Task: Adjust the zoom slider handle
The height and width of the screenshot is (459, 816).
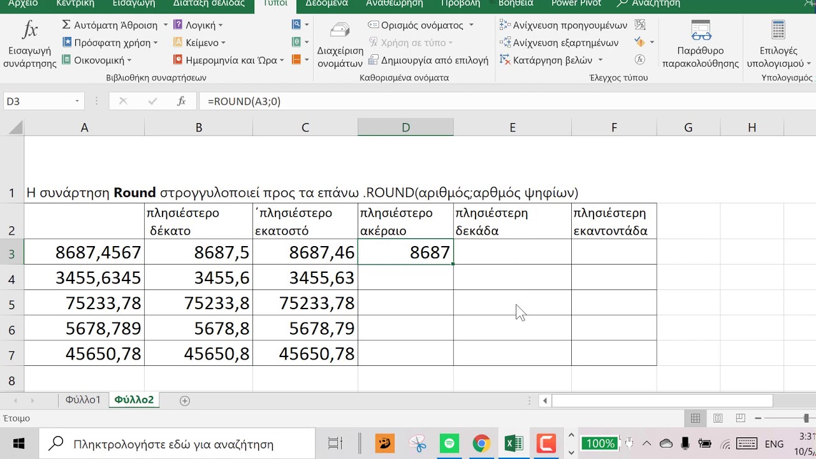Action: (x=806, y=419)
